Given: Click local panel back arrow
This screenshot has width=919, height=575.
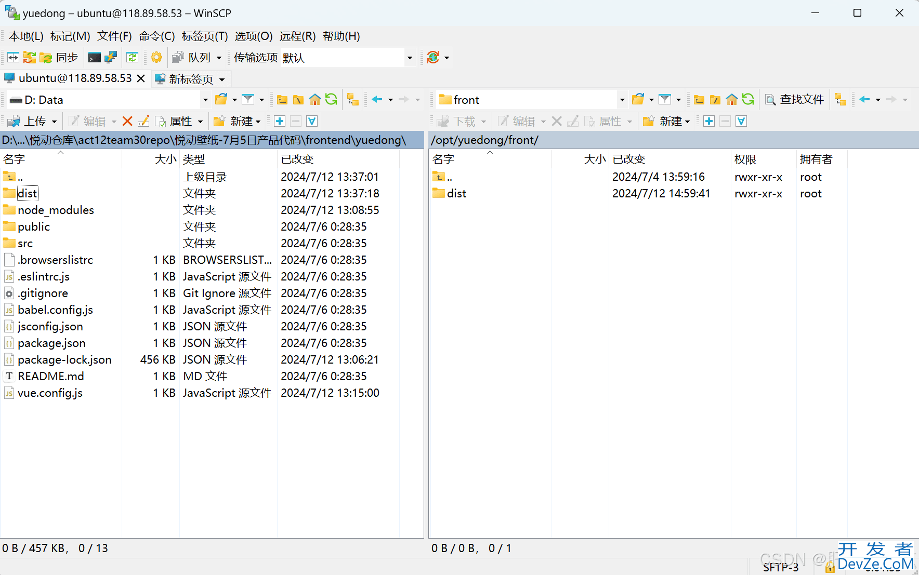Looking at the screenshot, I should [x=377, y=99].
